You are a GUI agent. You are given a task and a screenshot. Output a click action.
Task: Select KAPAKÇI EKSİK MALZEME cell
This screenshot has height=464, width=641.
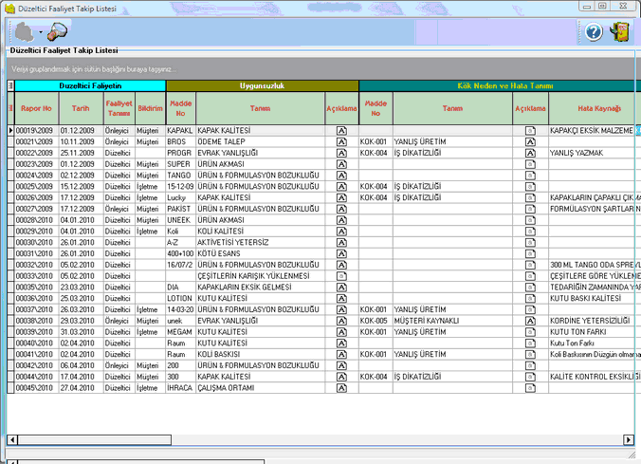[x=592, y=131]
